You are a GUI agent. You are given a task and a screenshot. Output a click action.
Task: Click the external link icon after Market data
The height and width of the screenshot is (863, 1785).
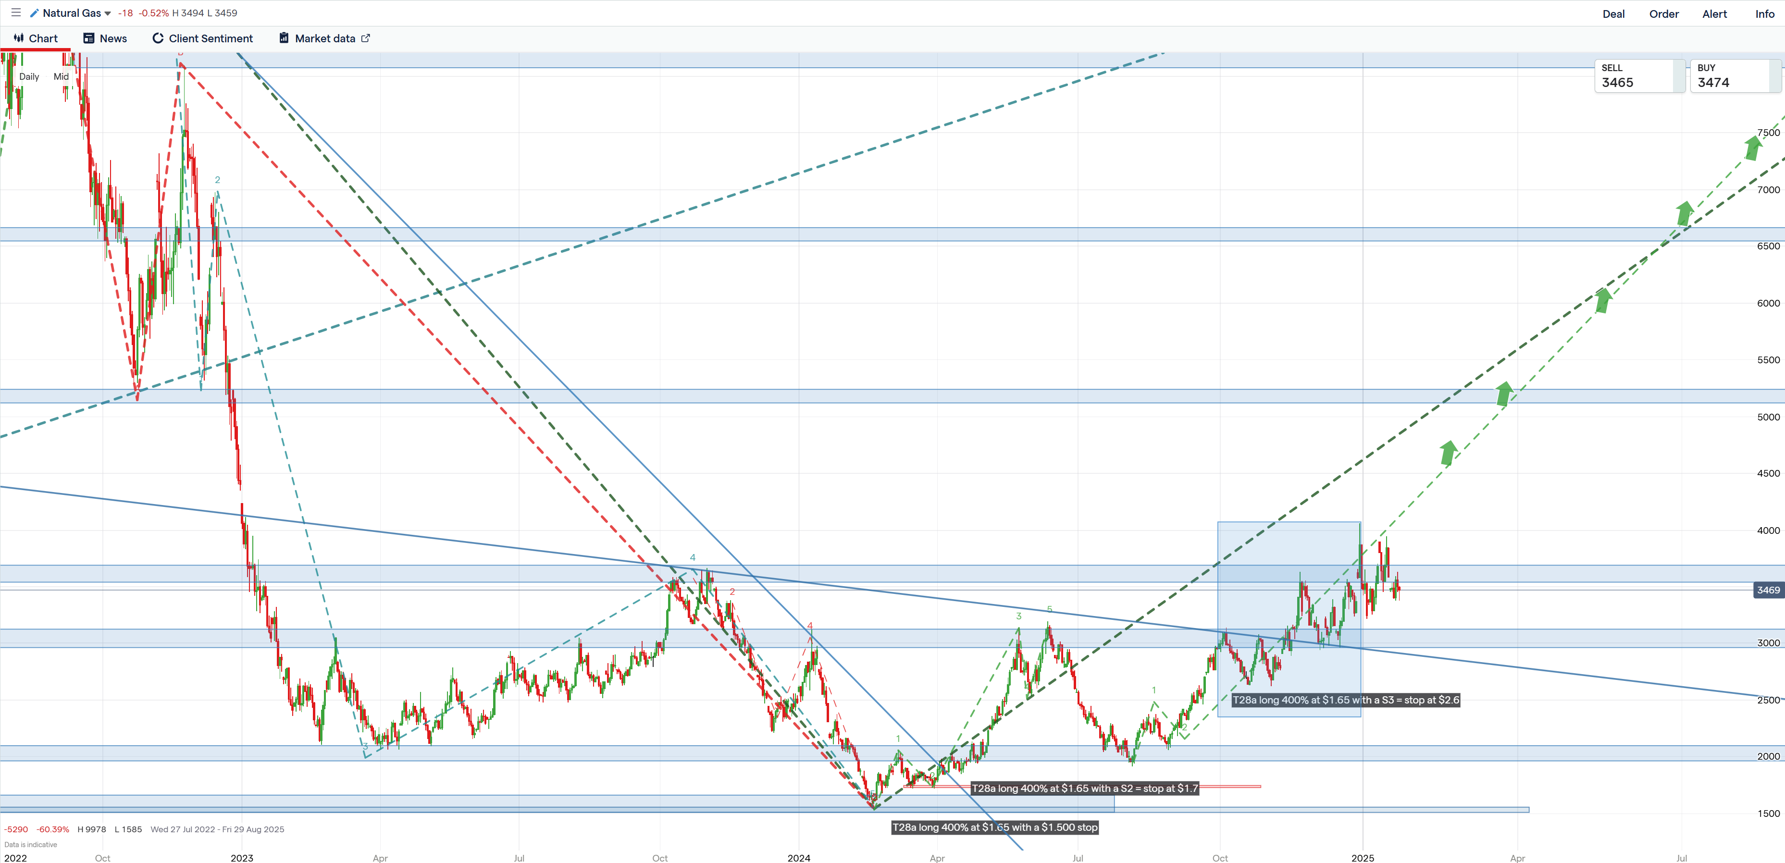pyautogui.click(x=366, y=38)
